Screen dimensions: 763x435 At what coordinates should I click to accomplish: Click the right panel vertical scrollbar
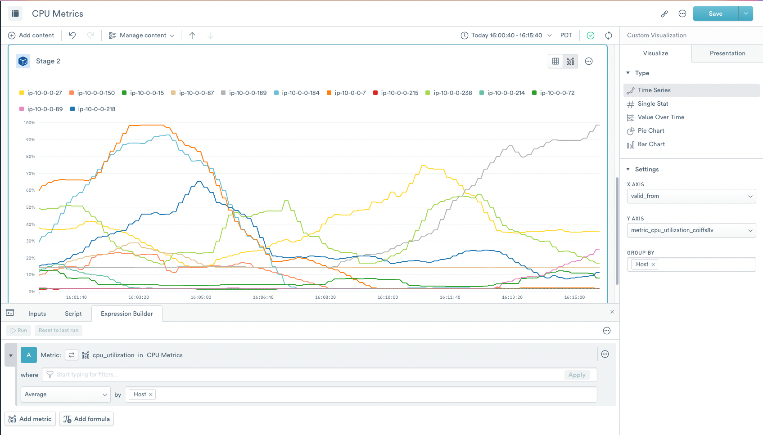(617, 231)
